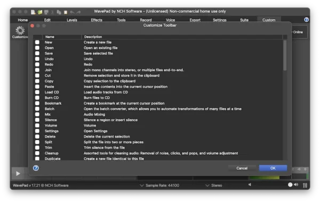Enable the Cleanup checkbox
The width and height of the screenshot is (320, 202).
37,153
